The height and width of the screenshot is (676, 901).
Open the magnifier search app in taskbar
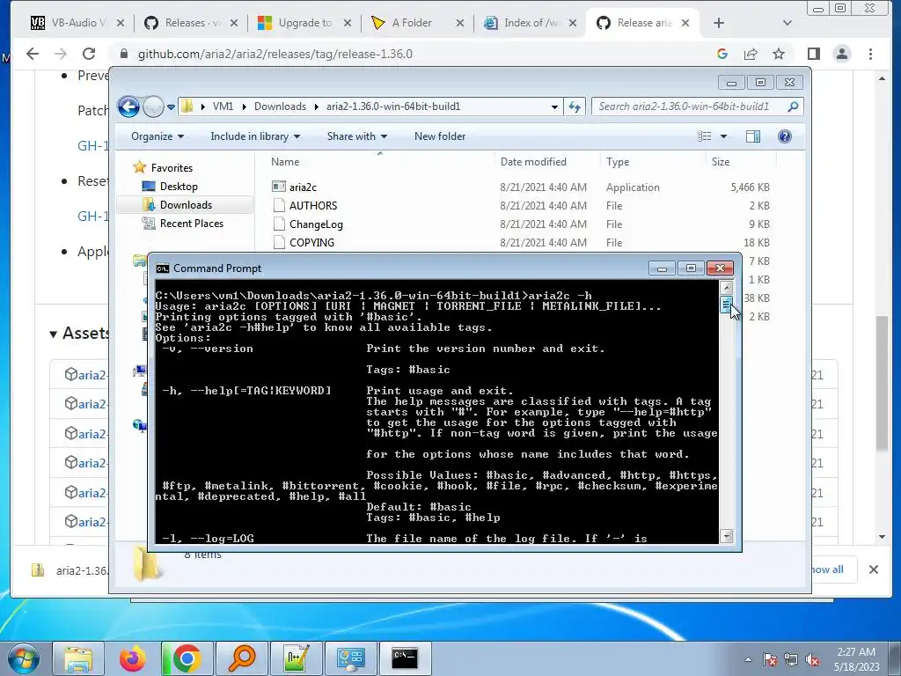(x=241, y=658)
